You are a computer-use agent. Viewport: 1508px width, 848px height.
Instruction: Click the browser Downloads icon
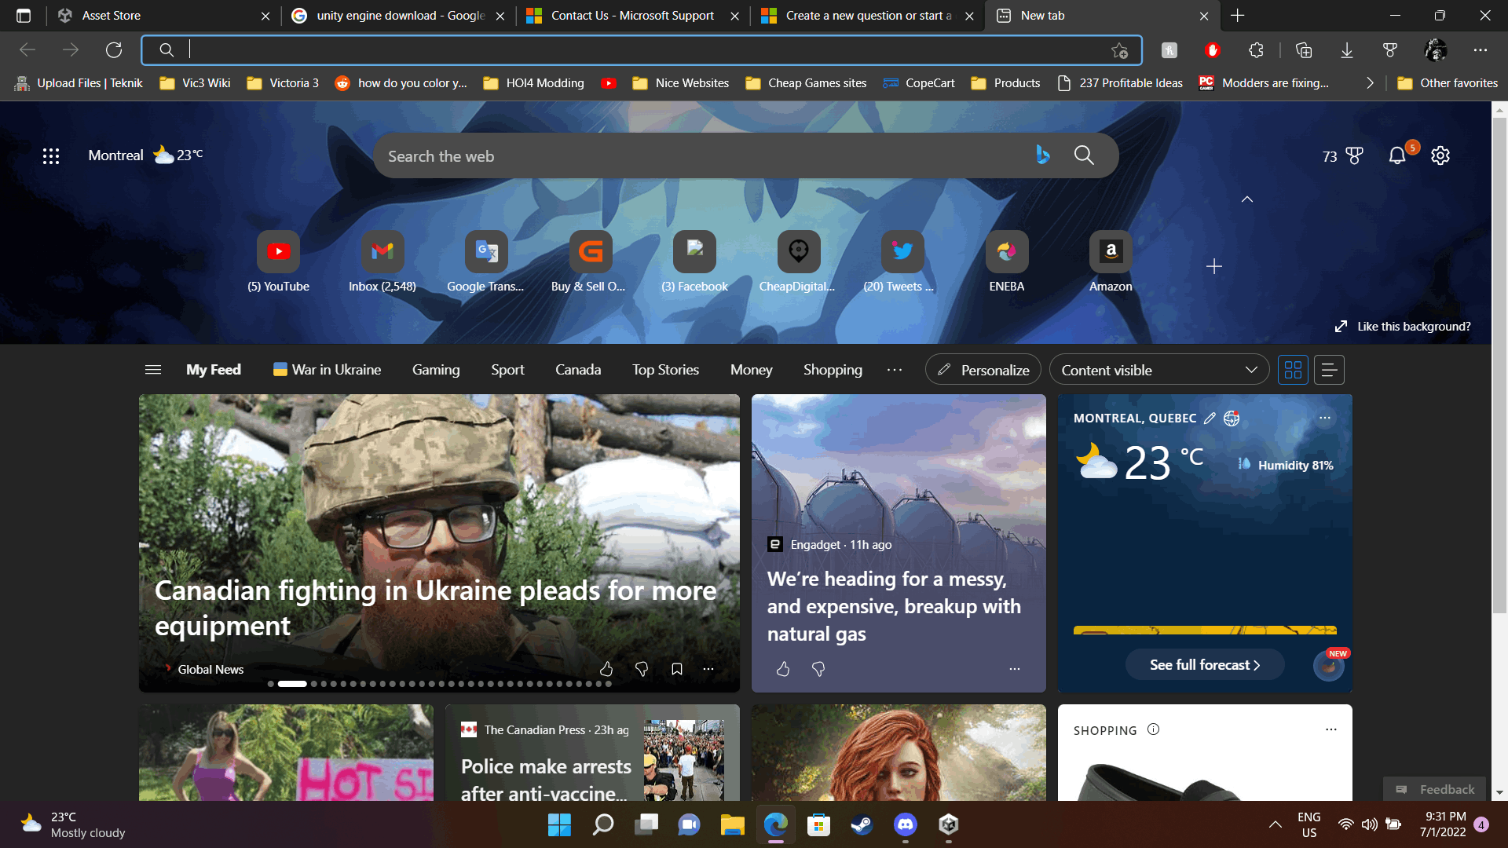pos(1346,50)
